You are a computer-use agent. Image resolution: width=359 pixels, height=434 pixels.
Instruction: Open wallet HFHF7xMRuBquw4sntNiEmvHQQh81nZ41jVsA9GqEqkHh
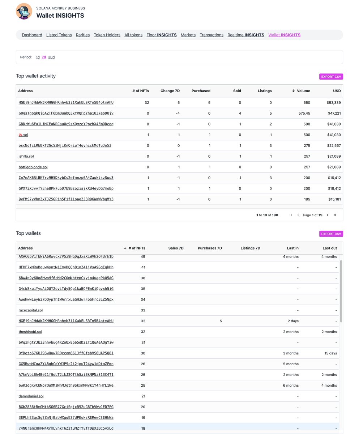pyautogui.click(x=66, y=267)
